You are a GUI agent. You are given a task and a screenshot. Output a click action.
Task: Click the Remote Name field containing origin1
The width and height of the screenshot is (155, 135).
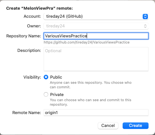[96, 112]
